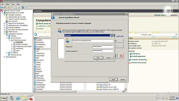Click the account name input field
Screen dimensions: 179x101
coord(93,40)
